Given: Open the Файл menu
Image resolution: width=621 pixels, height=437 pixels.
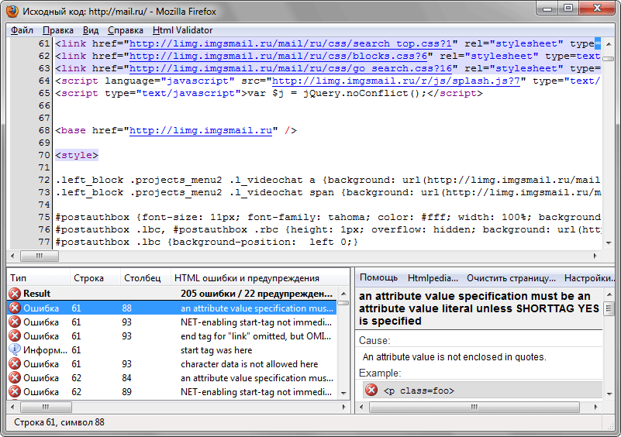Looking at the screenshot, I should coord(22,30).
